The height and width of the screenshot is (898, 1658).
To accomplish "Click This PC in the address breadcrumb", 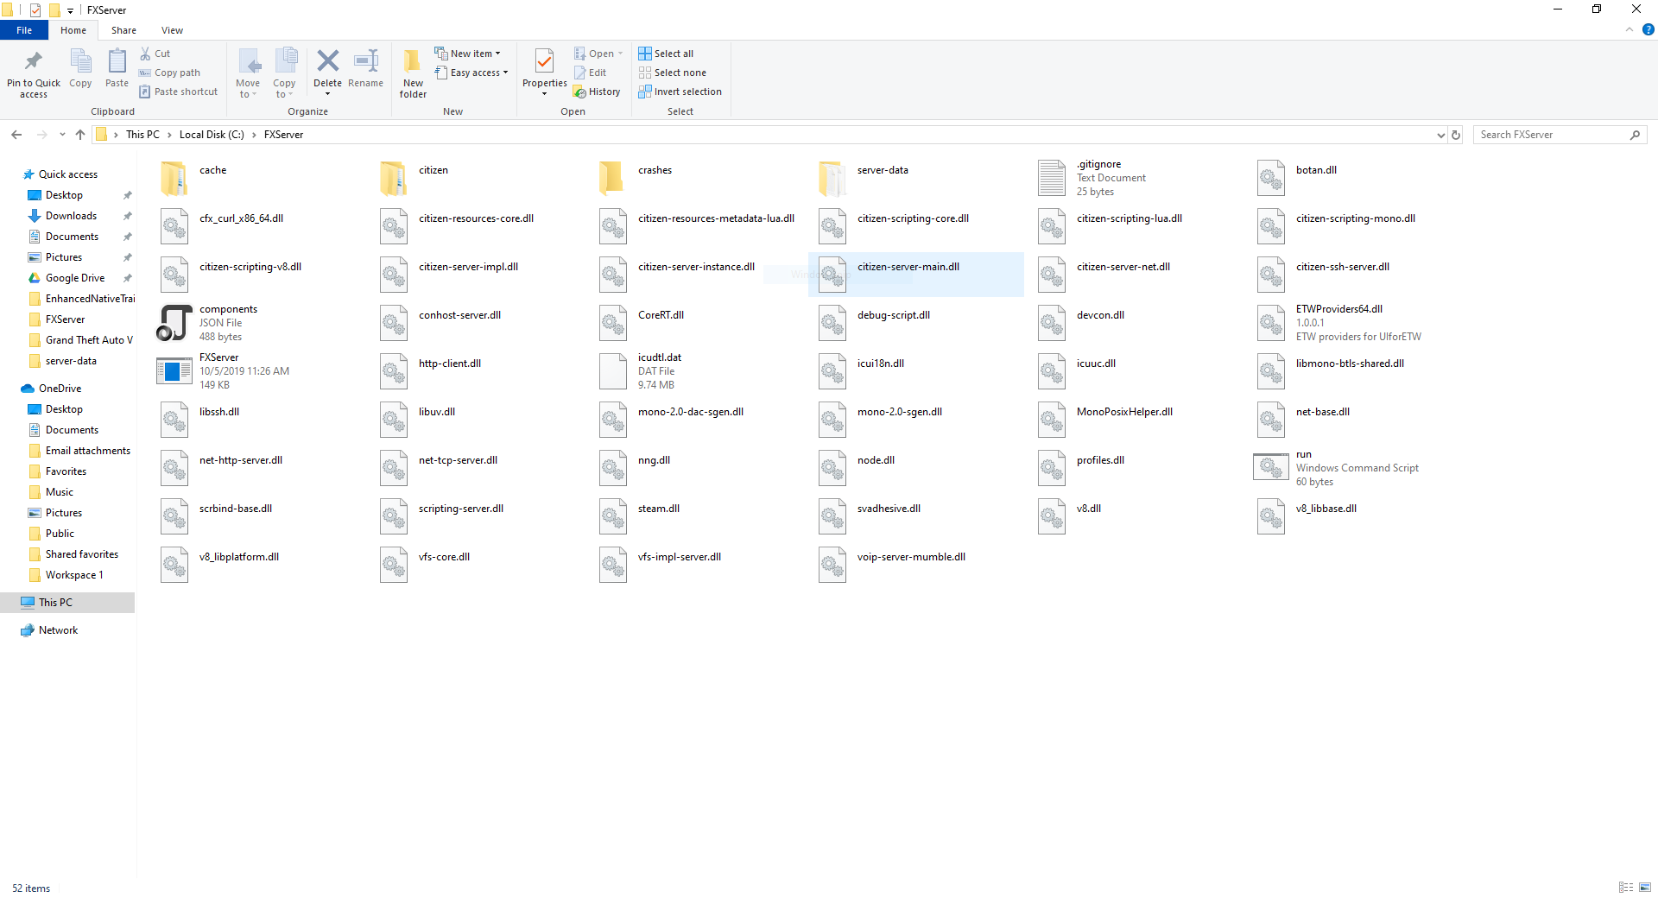I will pos(142,135).
